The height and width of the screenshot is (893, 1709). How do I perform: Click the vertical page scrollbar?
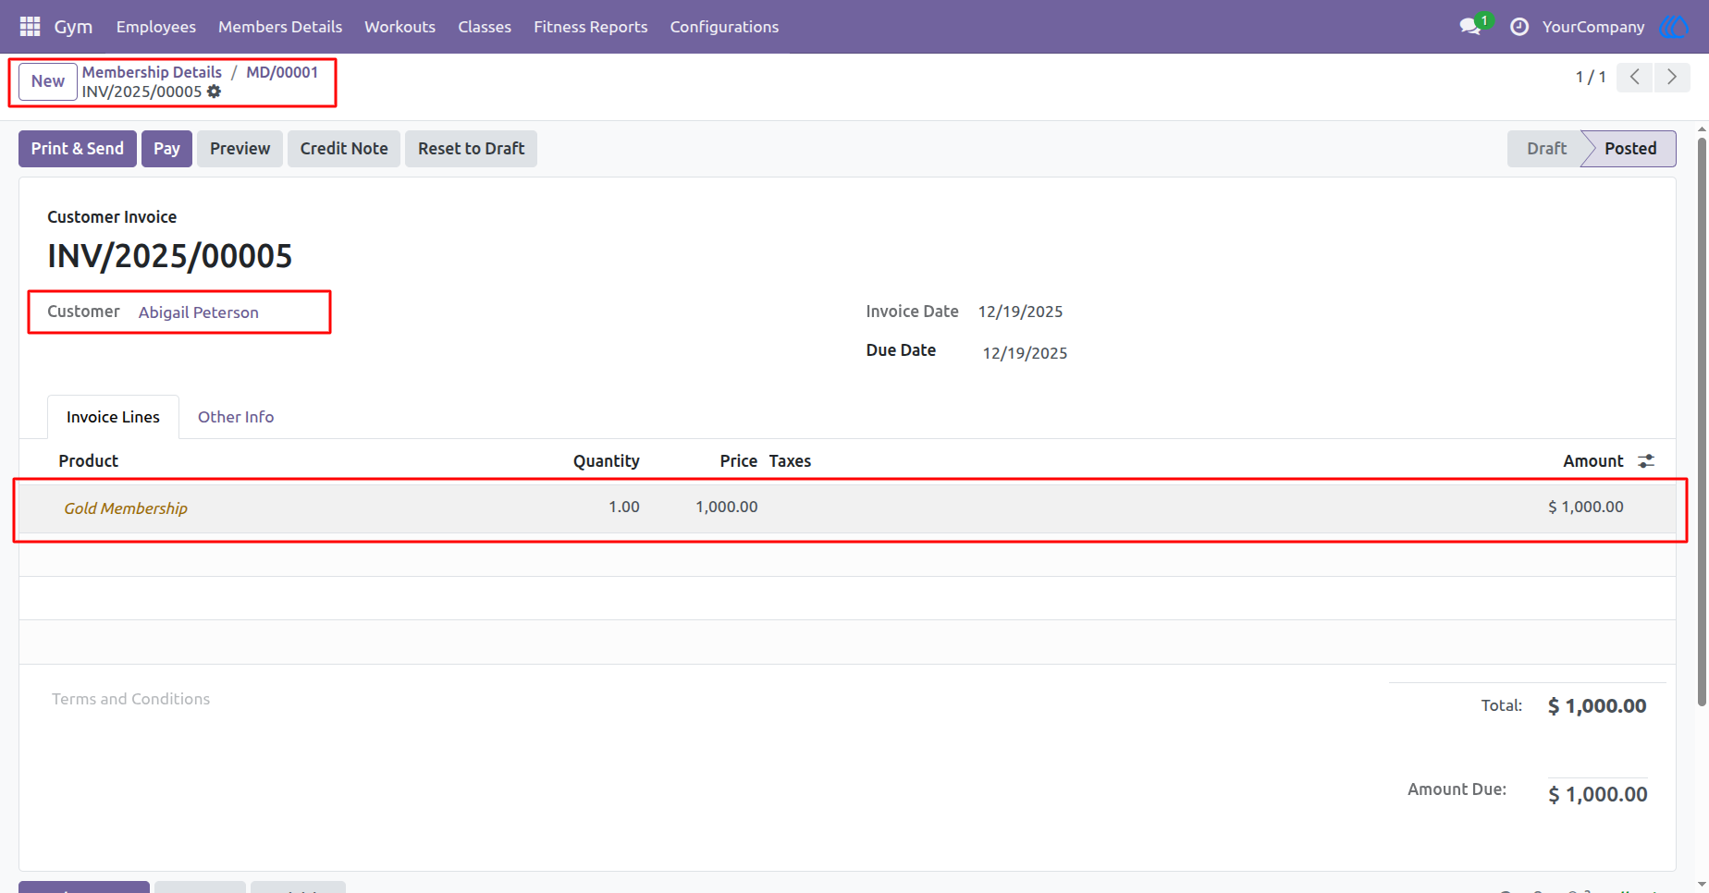pyautogui.click(x=1702, y=422)
